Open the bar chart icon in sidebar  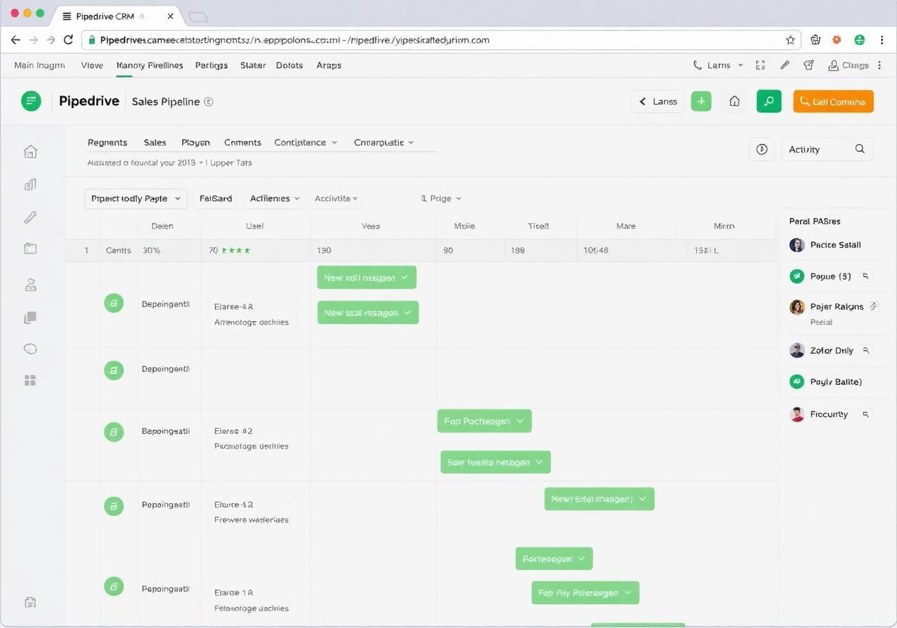point(30,184)
